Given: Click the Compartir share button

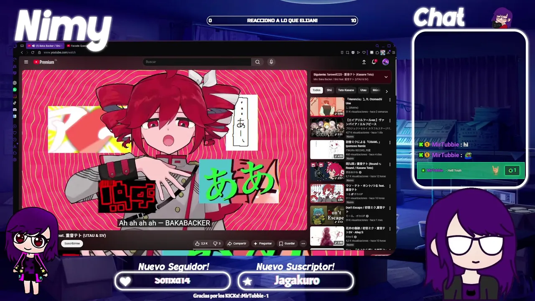Looking at the screenshot, I should coord(237,243).
